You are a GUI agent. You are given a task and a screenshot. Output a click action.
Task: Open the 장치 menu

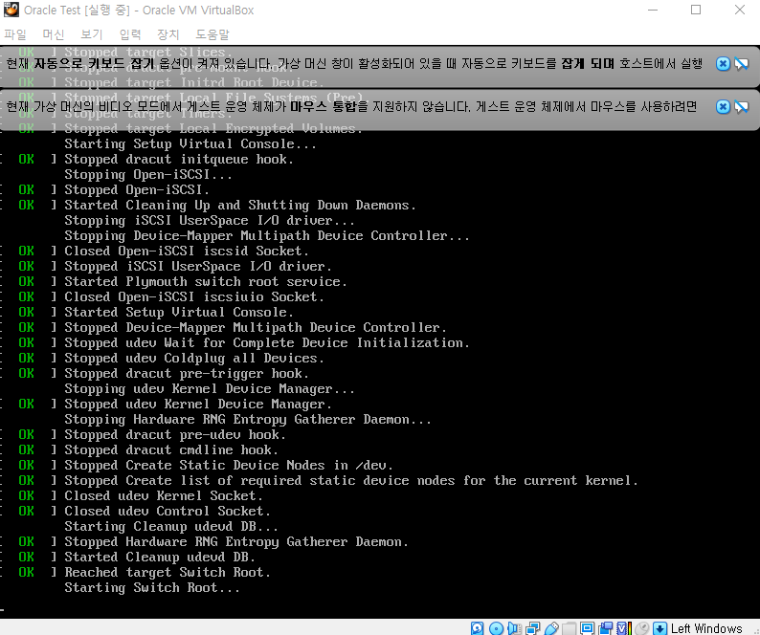pyautogui.click(x=168, y=34)
